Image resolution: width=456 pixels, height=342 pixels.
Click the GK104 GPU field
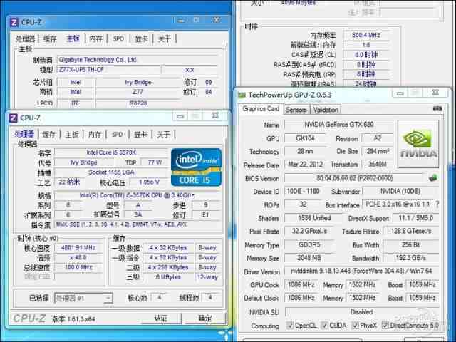click(x=305, y=138)
